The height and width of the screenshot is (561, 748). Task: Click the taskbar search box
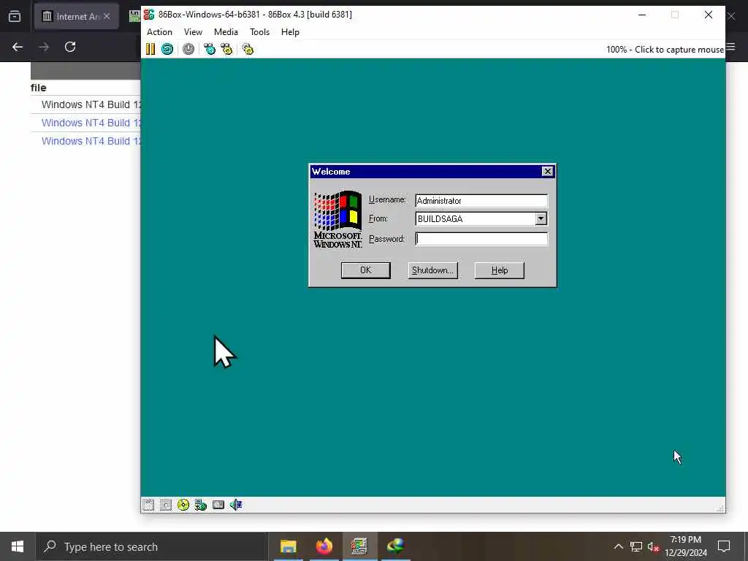[x=152, y=546]
